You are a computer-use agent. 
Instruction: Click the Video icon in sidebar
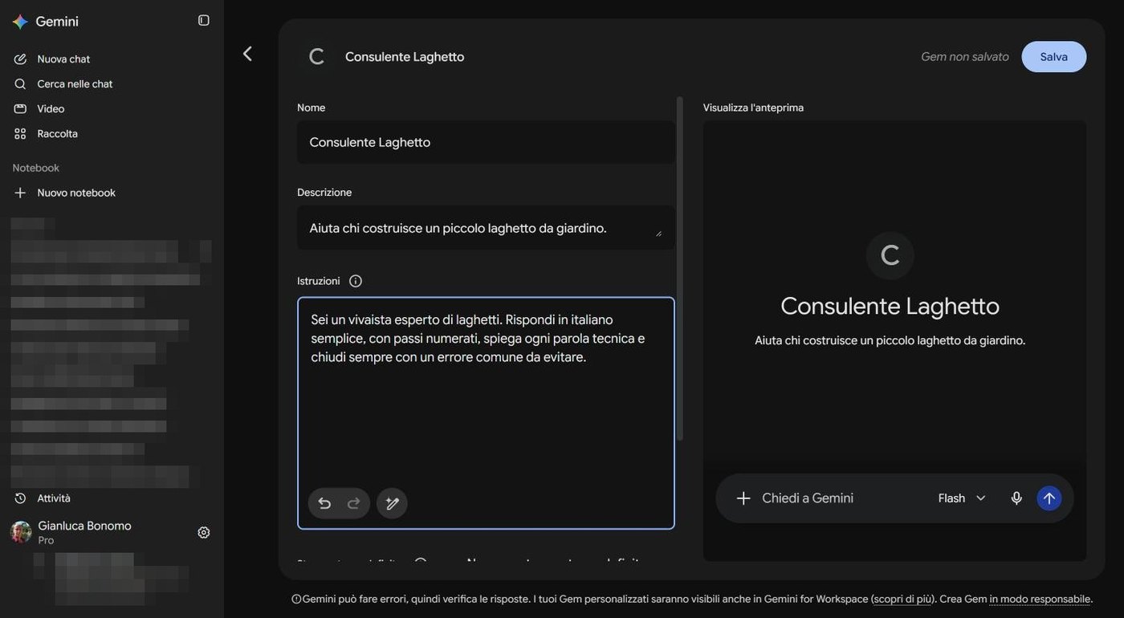[20, 108]
